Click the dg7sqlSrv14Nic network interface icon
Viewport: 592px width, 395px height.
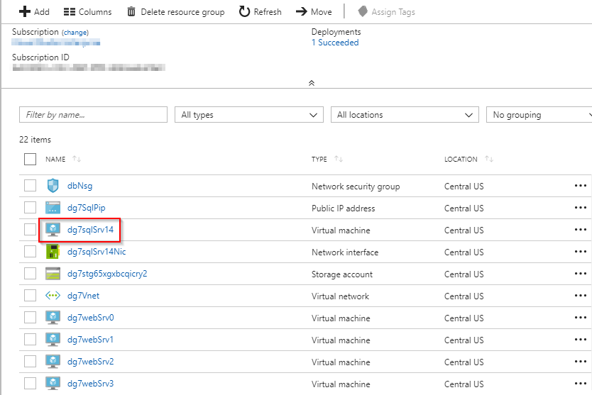pyautogui.click(x=53, y=251)
